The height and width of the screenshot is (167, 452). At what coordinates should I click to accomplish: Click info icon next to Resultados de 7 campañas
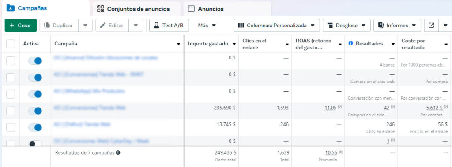pos(118,152)
